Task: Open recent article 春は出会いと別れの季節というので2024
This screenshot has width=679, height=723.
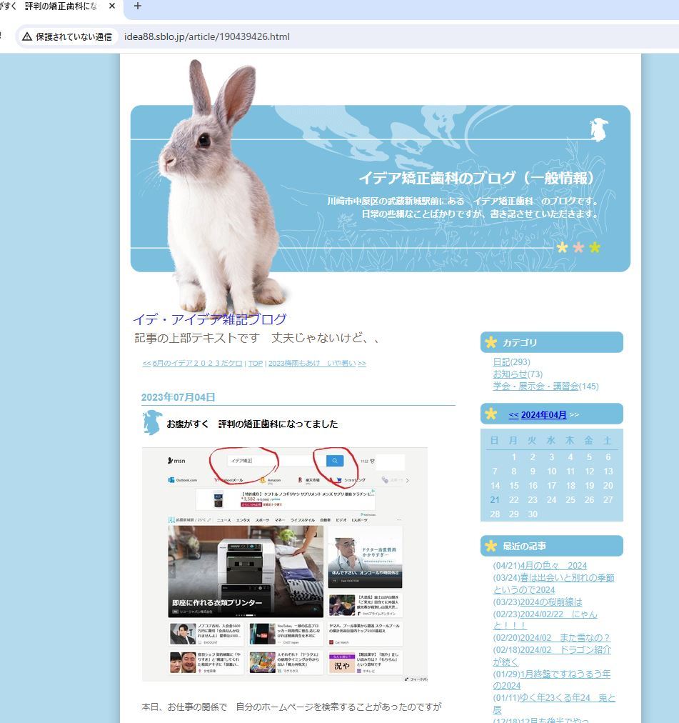Action: [x=553, y=584]
